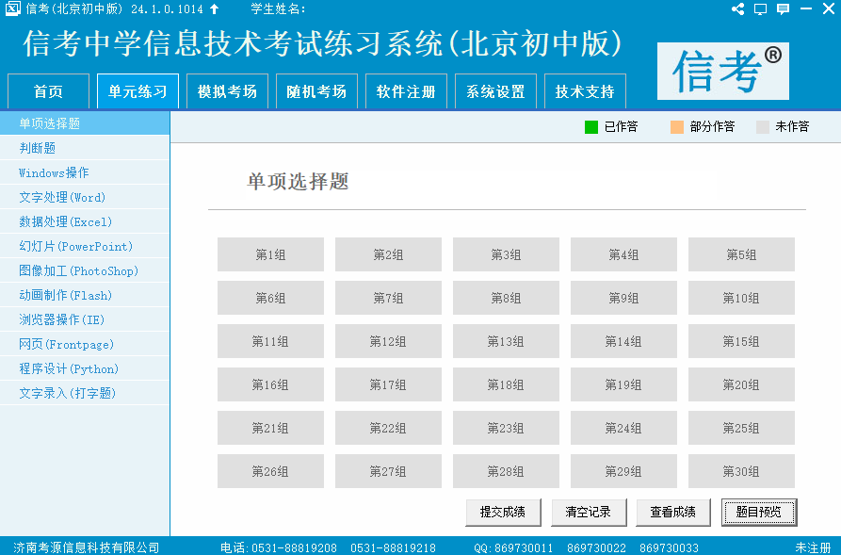Select question group 第18组
The height and width of the screenshot is (555, 841).
coord(506,384)
